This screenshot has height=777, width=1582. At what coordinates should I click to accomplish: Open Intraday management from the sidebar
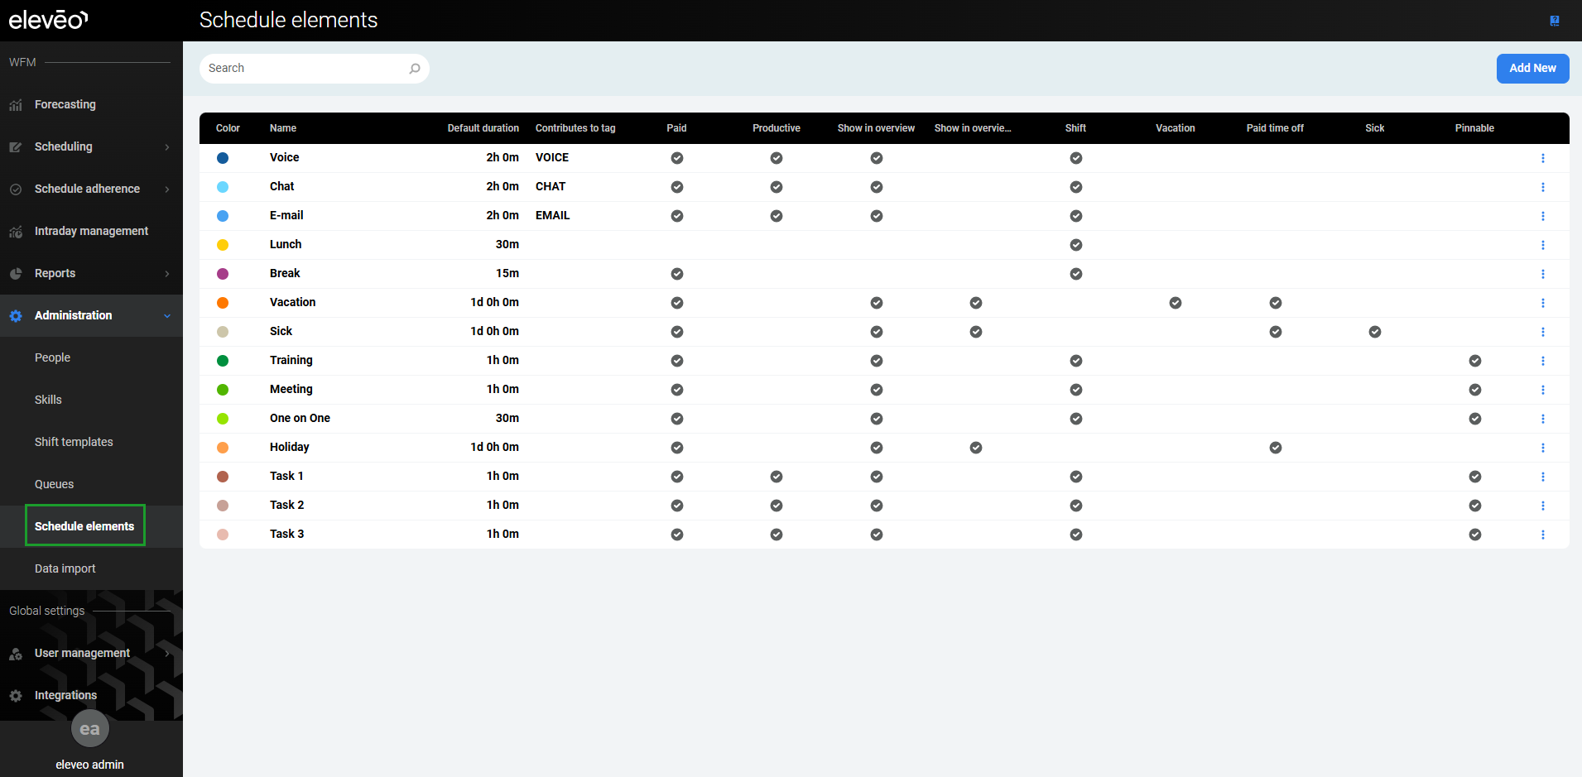click(x=91, y=231)
